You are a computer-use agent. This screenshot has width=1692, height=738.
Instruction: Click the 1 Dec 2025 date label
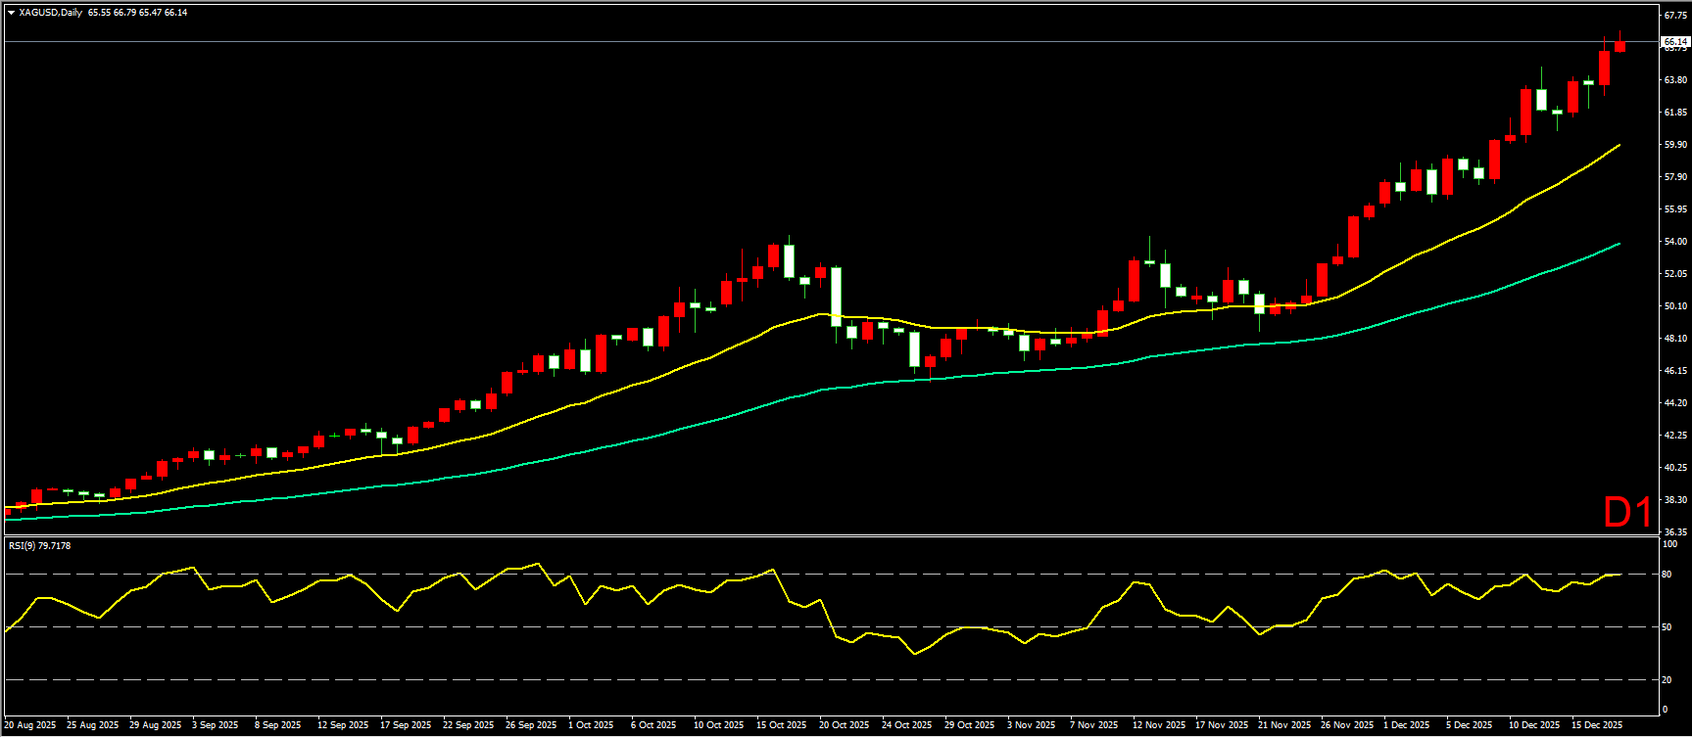1406,725
